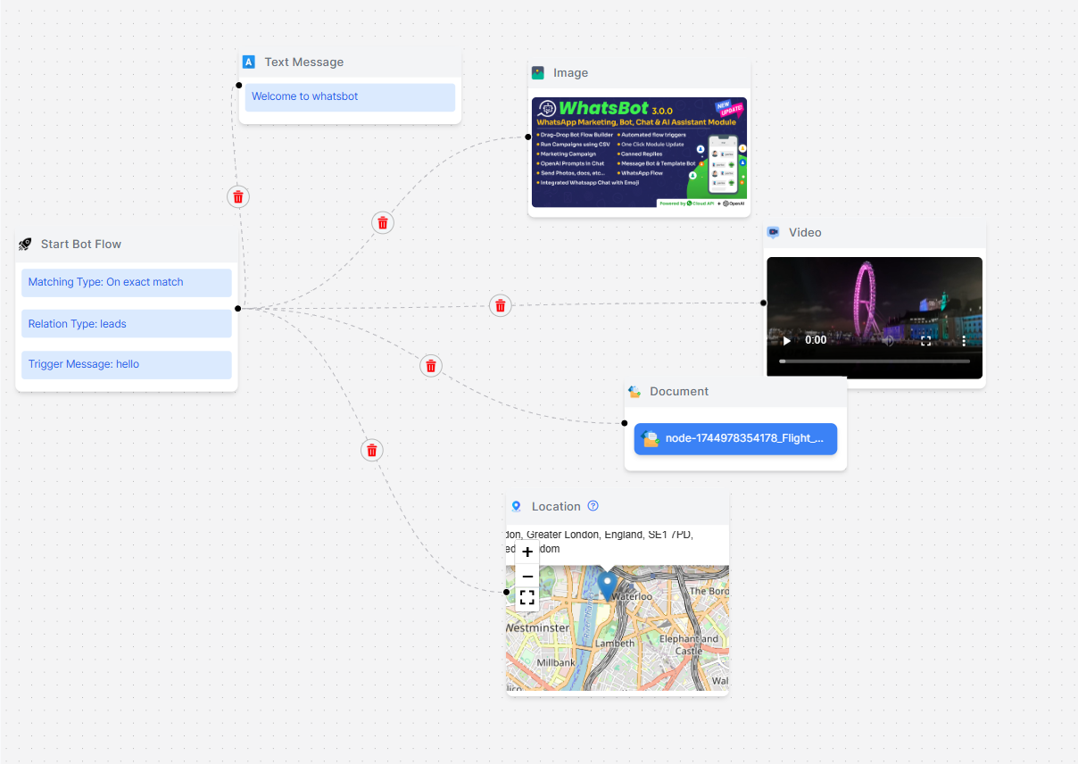Mute the video audio

(888, 341)
